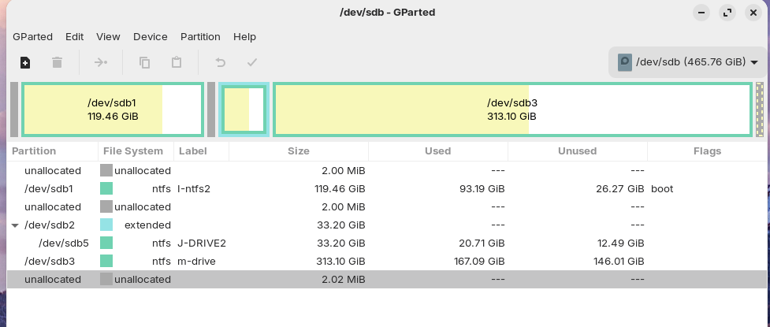This screenshot has height=327, width=770.
Task: Click the Resize/Move toolbar icon
Action: (101, 62)
